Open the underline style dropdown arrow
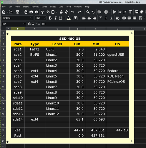The image size is (146, 148). (x=64, y=18)
